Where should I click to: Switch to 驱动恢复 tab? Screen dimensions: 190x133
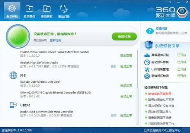pyautogui.click(x=47, y=11)
